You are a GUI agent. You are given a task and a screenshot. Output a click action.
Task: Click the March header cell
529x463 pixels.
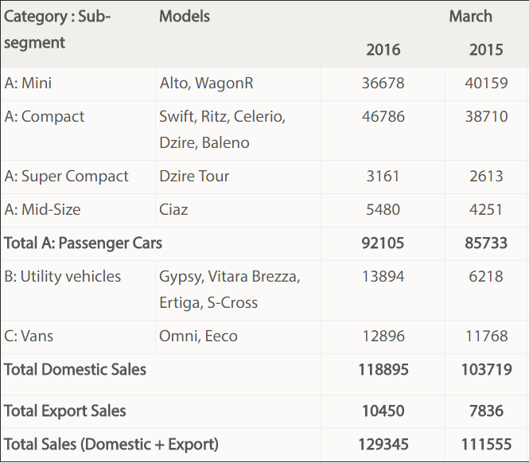click(470, 16)
